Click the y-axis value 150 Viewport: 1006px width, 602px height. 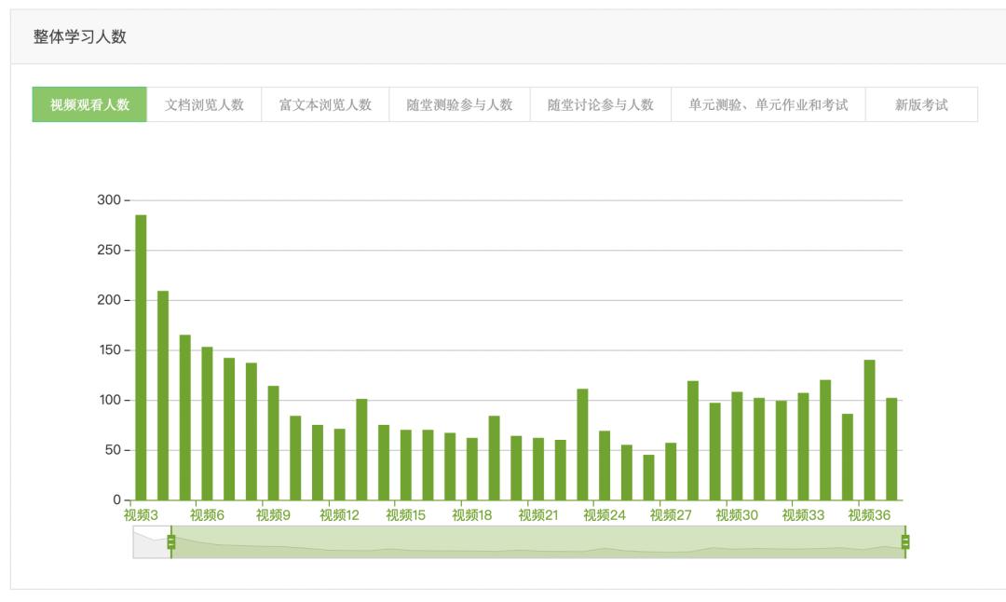(109, 349)
